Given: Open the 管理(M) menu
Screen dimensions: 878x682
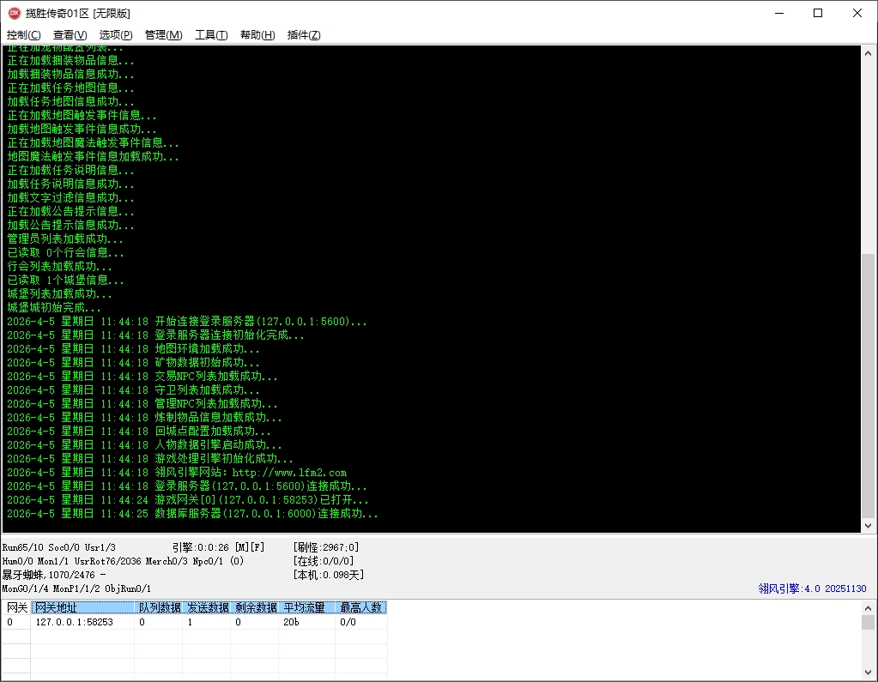Looking at the screenshot, I should 163,35.
